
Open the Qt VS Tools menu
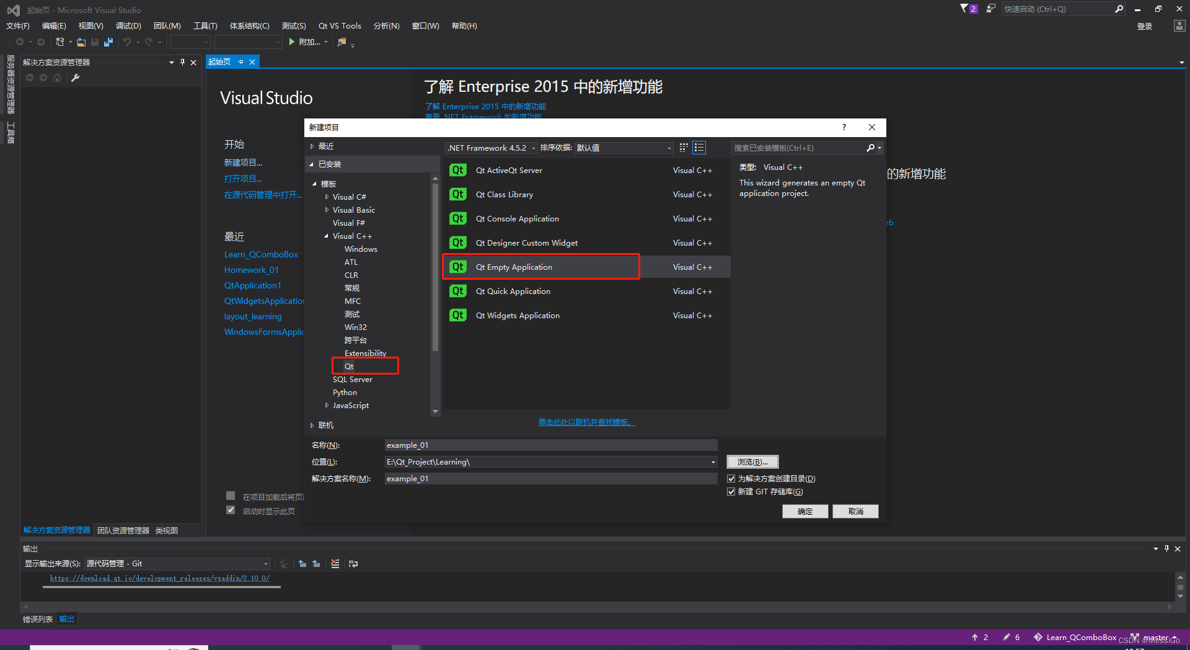click(340, 26)
